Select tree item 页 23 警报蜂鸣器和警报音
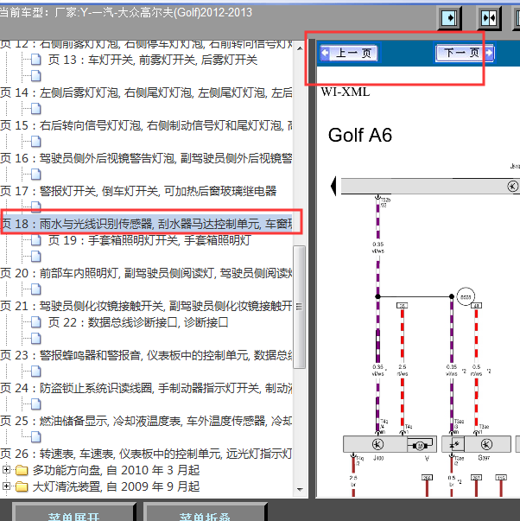520x521 pixels. point(146,355)
